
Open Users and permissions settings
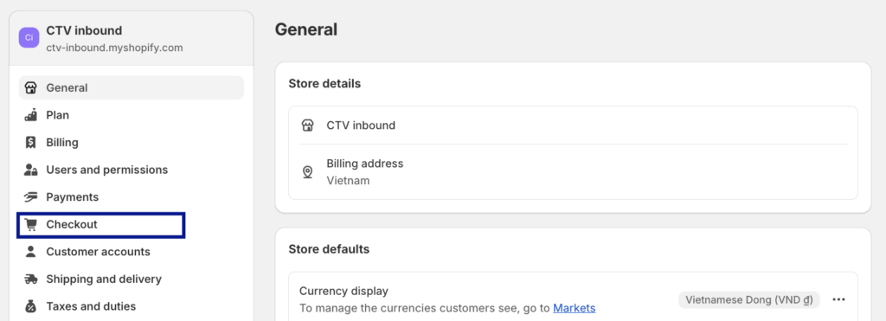pyautogui.click(x=132, y=170)
